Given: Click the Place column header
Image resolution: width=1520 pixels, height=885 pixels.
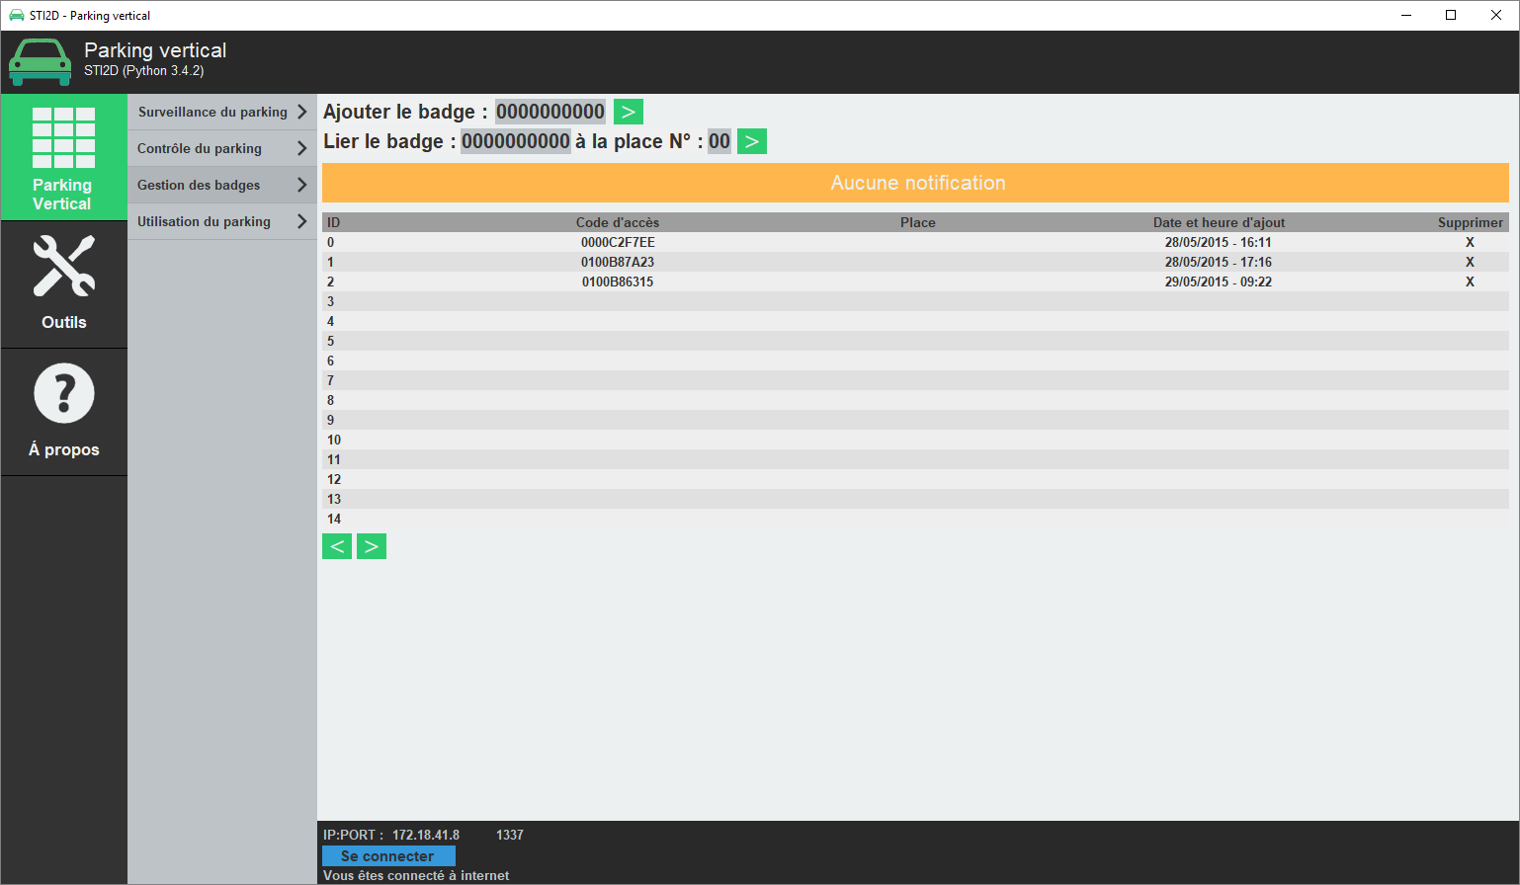Looking at the screenshot, I should pos(918,222).
